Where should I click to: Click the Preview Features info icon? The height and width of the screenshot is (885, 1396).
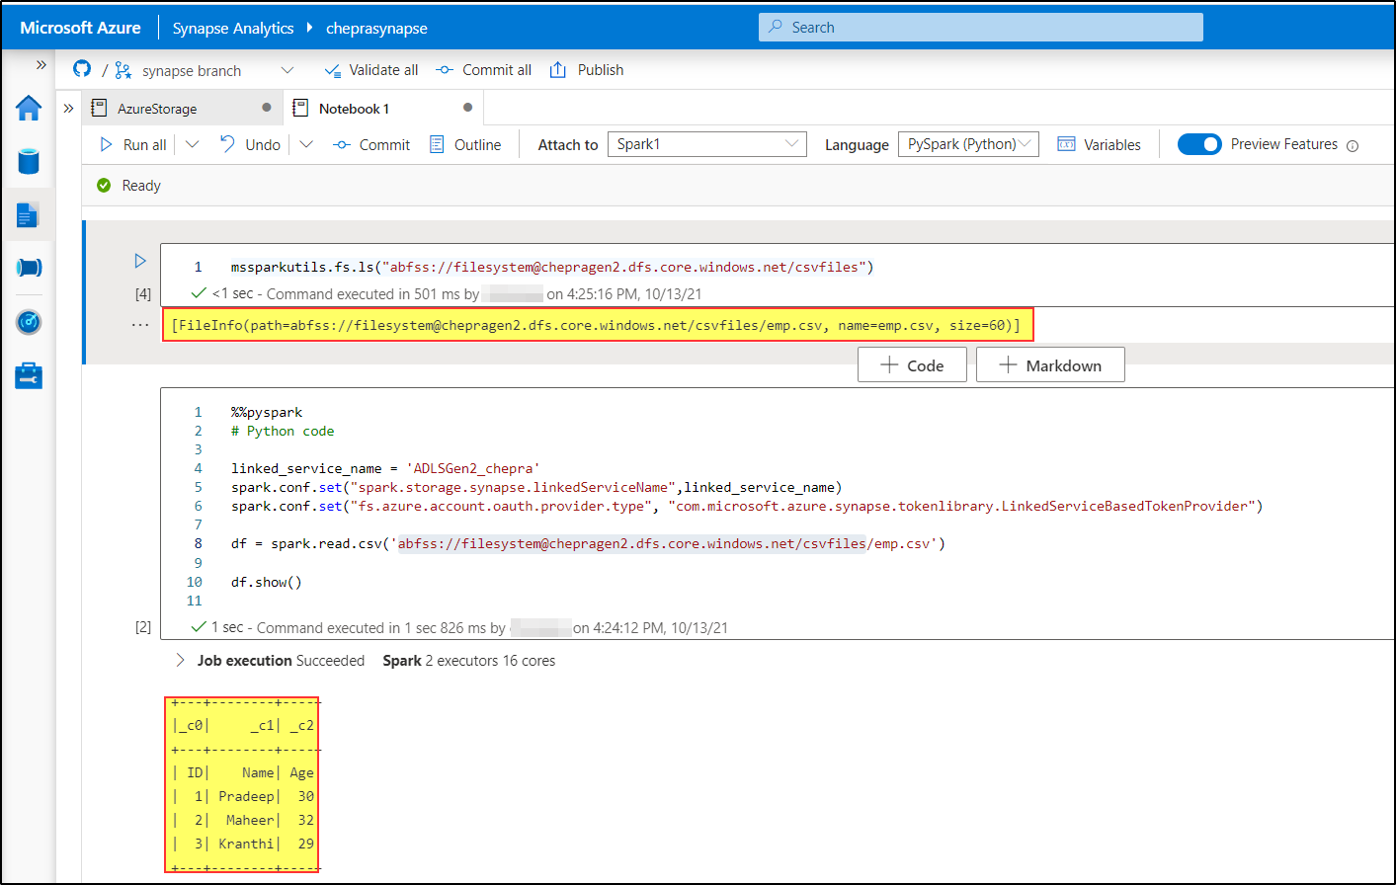pyautogui.click(x=1353, y=146)
